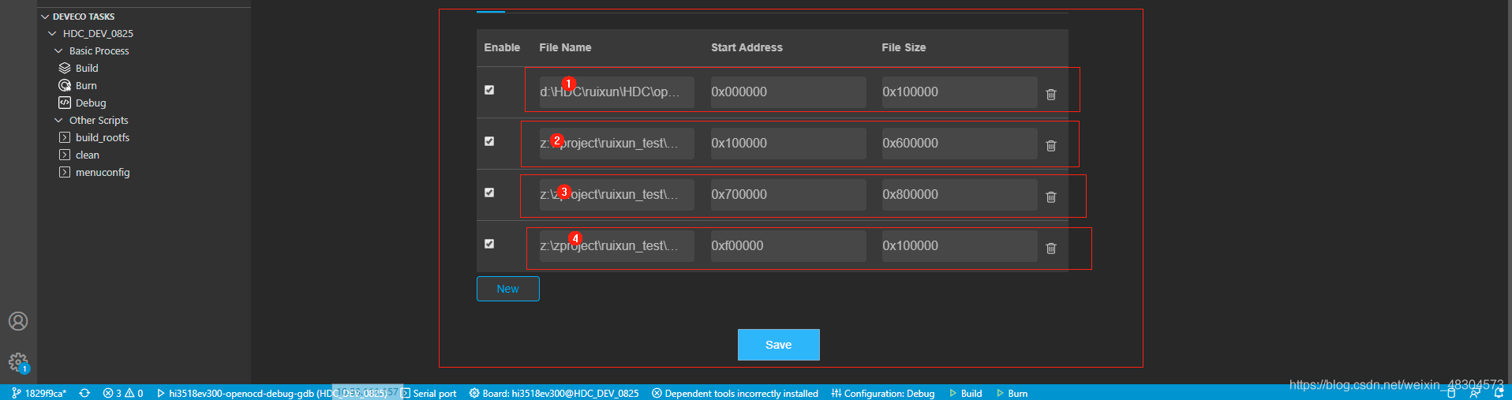Viewport: 1512px width, 400px height.
Task: Run the build_rootfs script
Action: click(x=103, y=137)
